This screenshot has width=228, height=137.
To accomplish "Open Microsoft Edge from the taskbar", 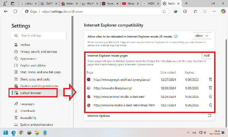I will [14, 133].
